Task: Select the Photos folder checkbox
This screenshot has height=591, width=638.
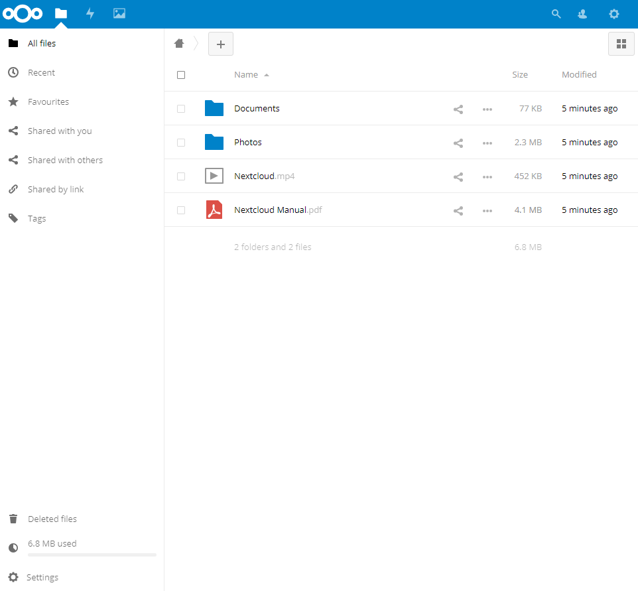Action: coord(181,143)
